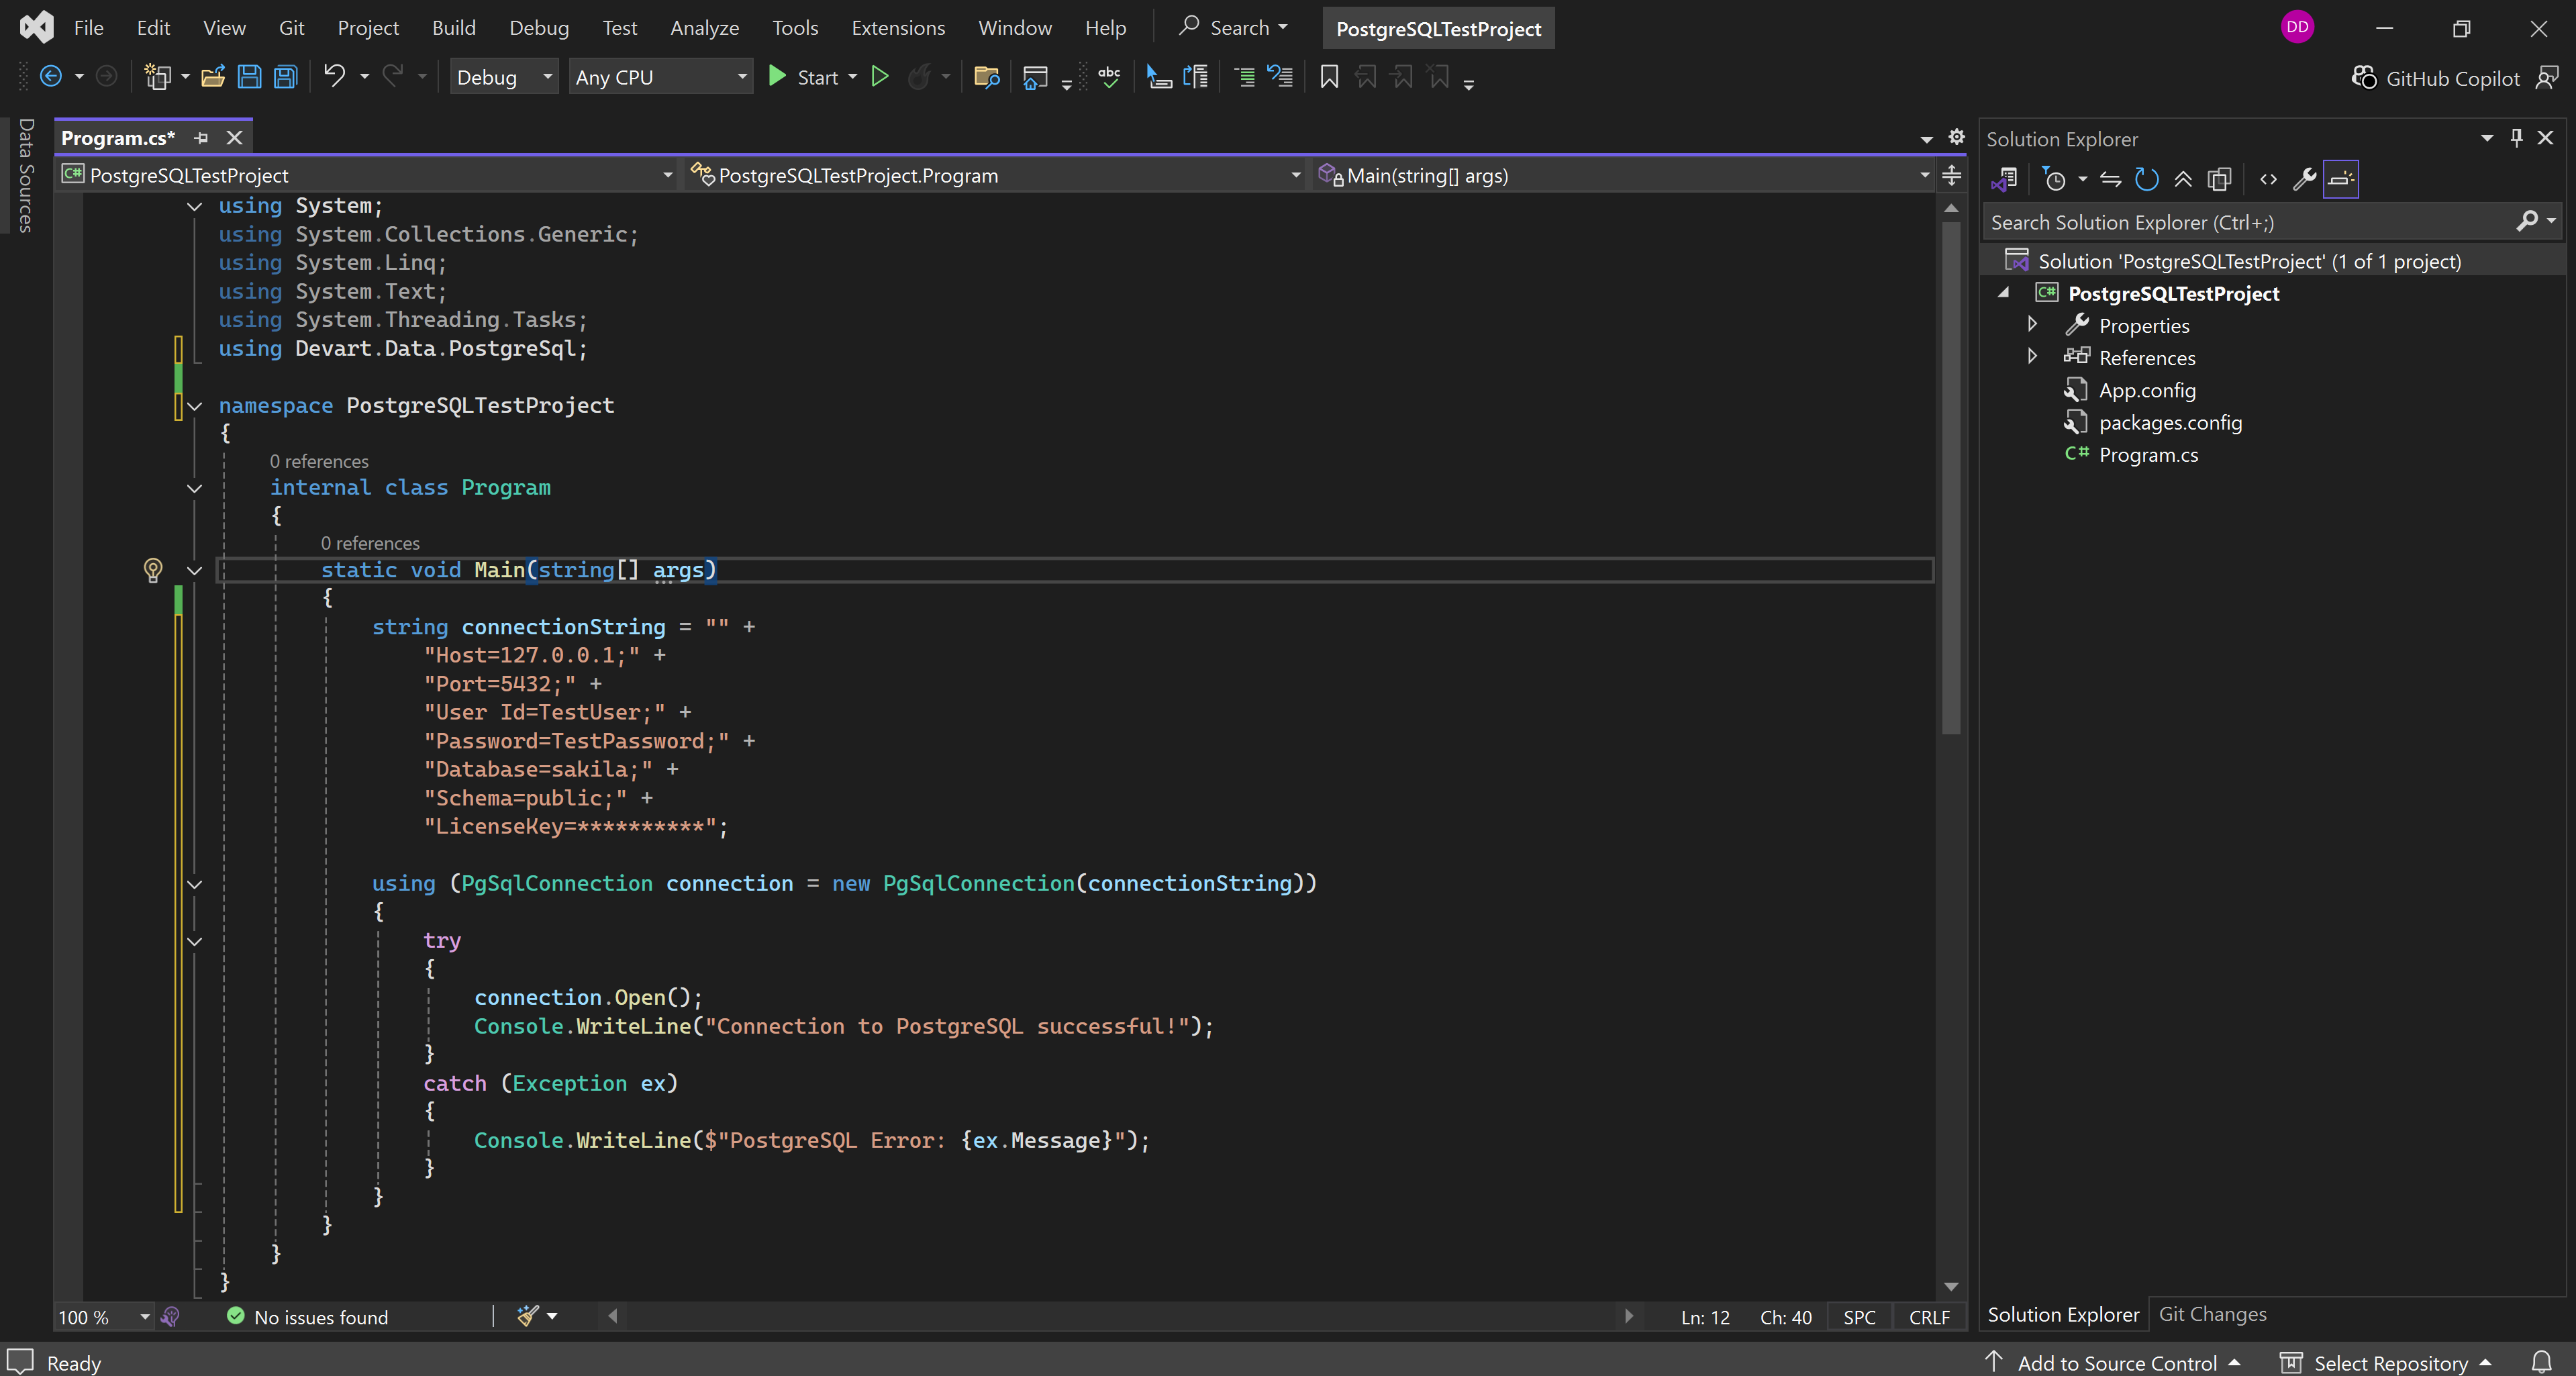Viewport: 2576px width, 1376px height.
Task: Select the Save All icon
Action: (x=285, y=76)
